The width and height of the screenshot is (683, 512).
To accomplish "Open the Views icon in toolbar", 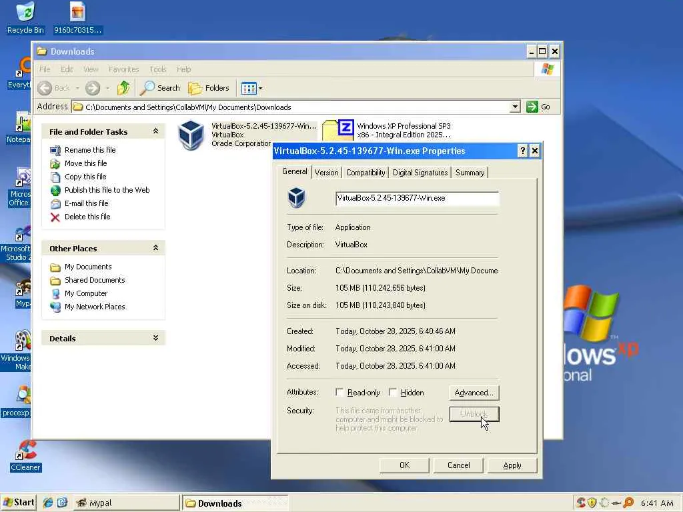I will tap(249, 89).
